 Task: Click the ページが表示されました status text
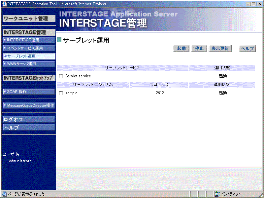(26, 194)
